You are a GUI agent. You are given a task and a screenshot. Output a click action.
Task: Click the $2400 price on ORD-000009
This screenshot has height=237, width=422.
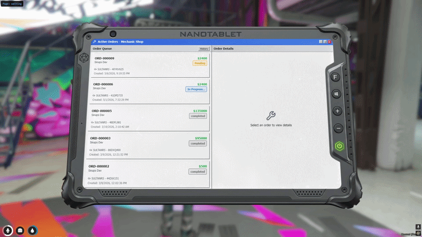click(x=202, y=58)
